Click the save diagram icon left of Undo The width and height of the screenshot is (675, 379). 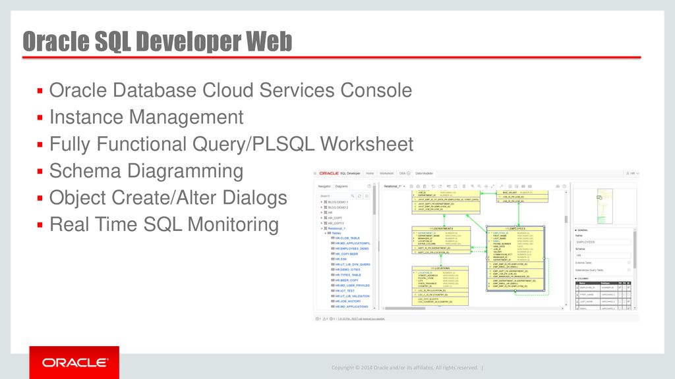click(x=425, y=186)
